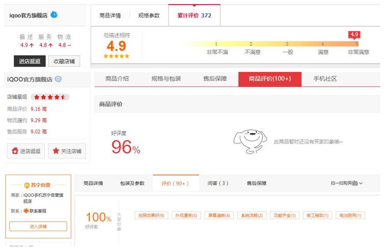Switch to the 商品介绍 tab
The image size is (384, 250).
coord(117,79)
